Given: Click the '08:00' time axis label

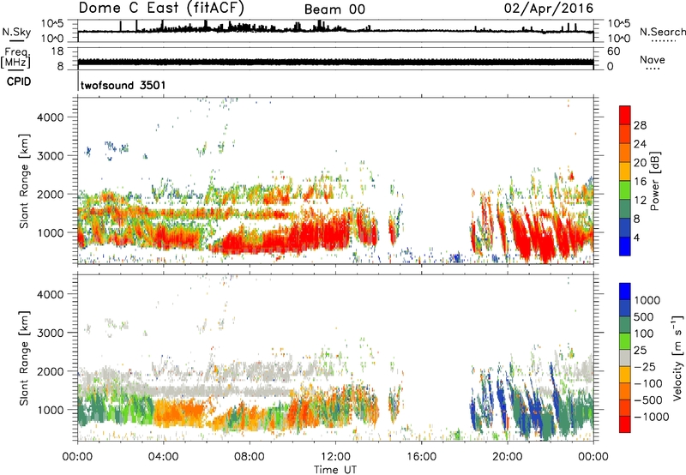Looking at the screenshot, I should 250,457.
